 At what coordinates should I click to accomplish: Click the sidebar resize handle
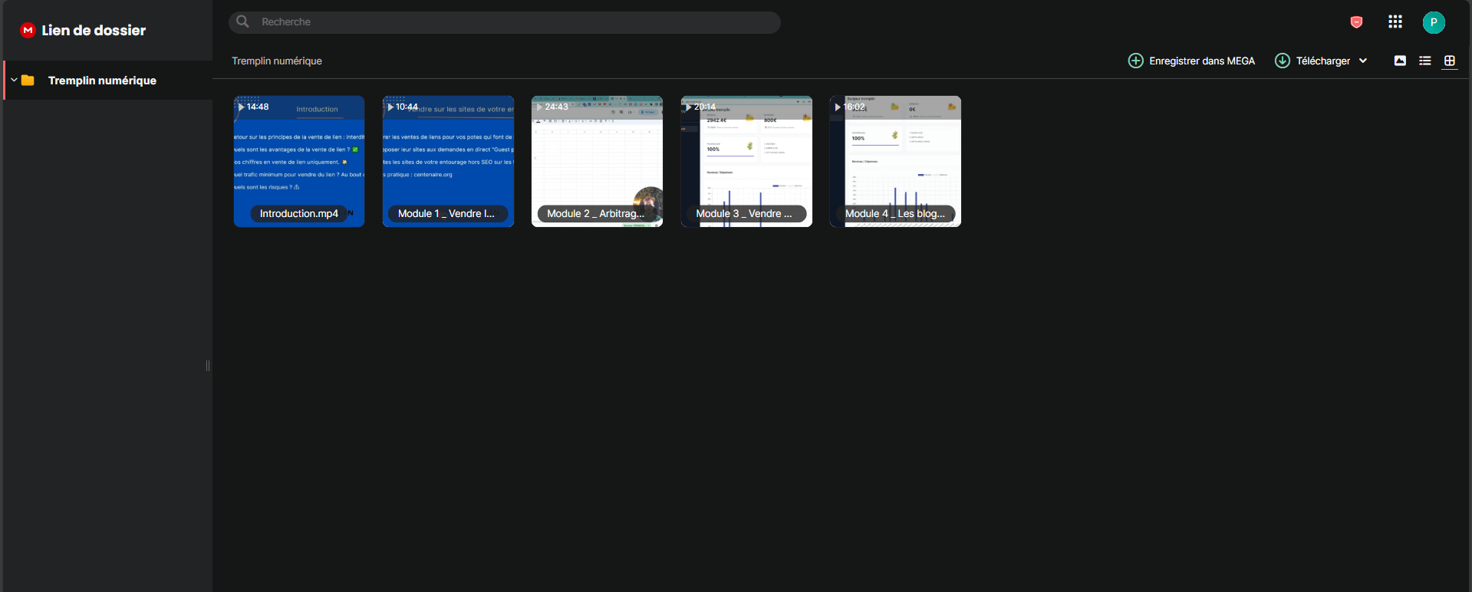coord(208,366)
